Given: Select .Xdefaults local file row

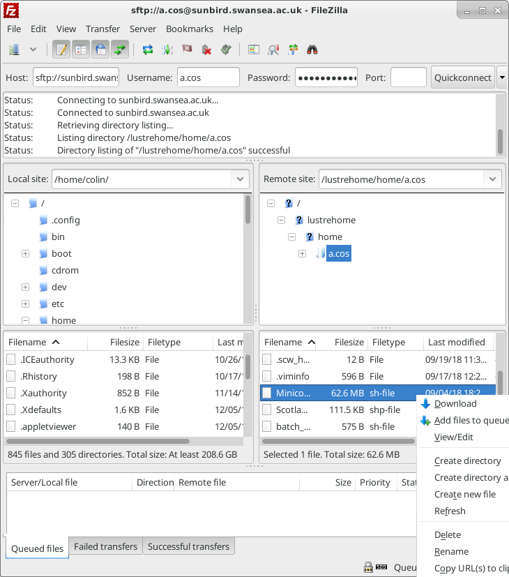Looking at the screenshot, I should point(124,410).
